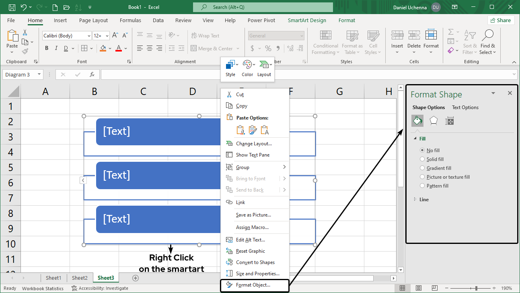Click the Fill & Line paint bucket icon
Screen dimensions: 520x293
[x=417, y=121]
